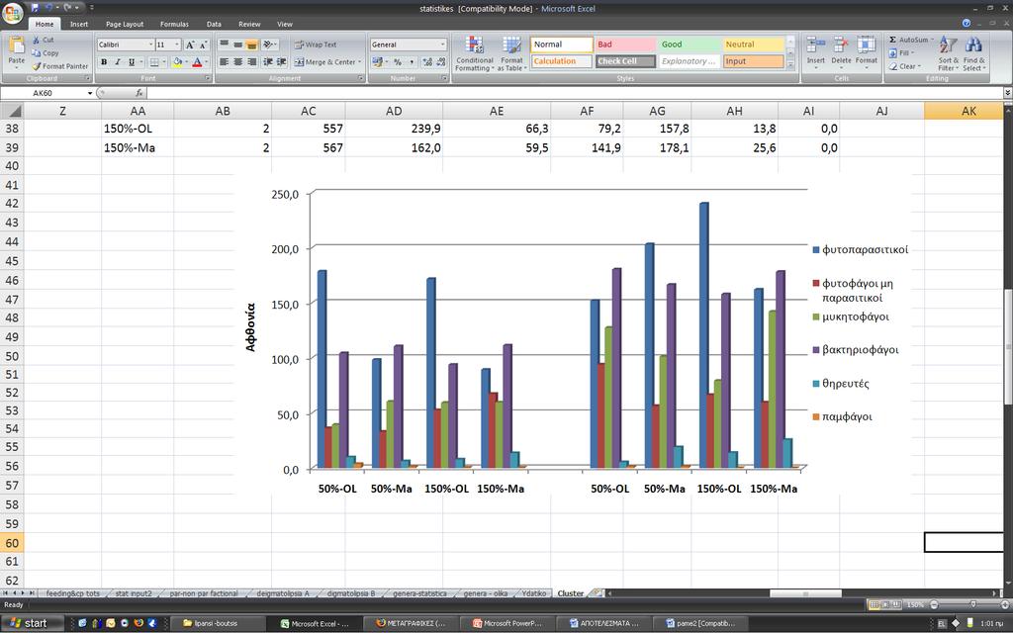Apply Percent Style
Viewport: 1013px width, 633px height.
coord(398,62)
